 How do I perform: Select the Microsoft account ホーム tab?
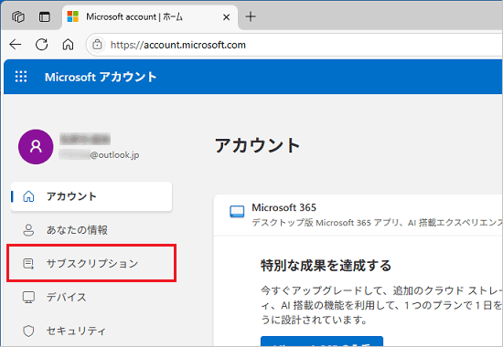click(149, 16)
